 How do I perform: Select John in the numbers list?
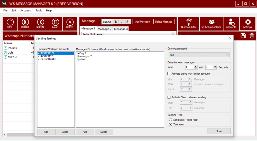(11, 52)
